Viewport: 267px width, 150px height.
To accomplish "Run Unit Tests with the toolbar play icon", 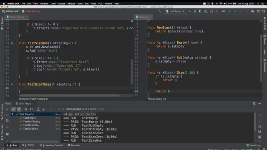I will [189, 11].
